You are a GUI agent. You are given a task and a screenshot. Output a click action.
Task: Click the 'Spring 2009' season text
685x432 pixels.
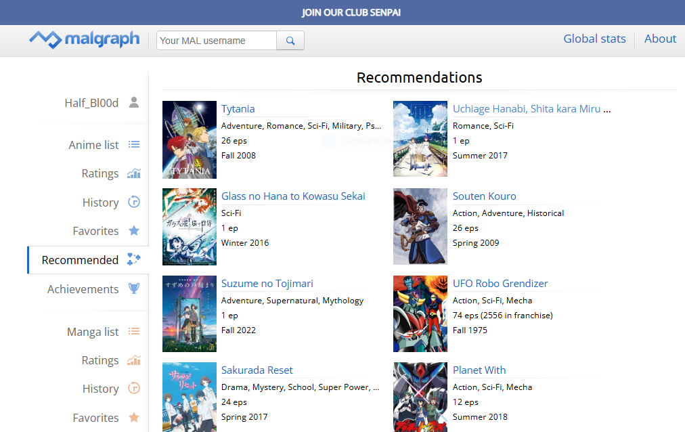pyautogui.click(x=476, y=243)
